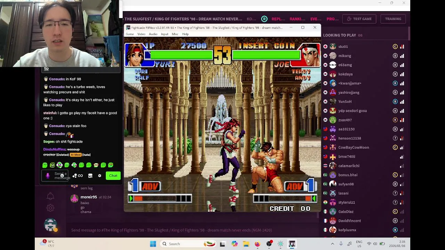The image size is (445, 250).
Task: Open Copilot from the taskbar
Action: pyautogui.click(x=235, y=244)
